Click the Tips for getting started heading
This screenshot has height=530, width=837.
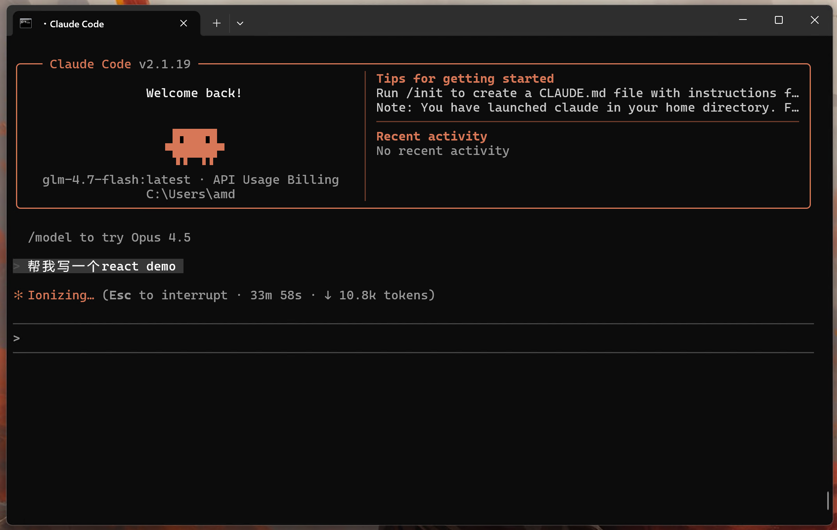[465, 78]
